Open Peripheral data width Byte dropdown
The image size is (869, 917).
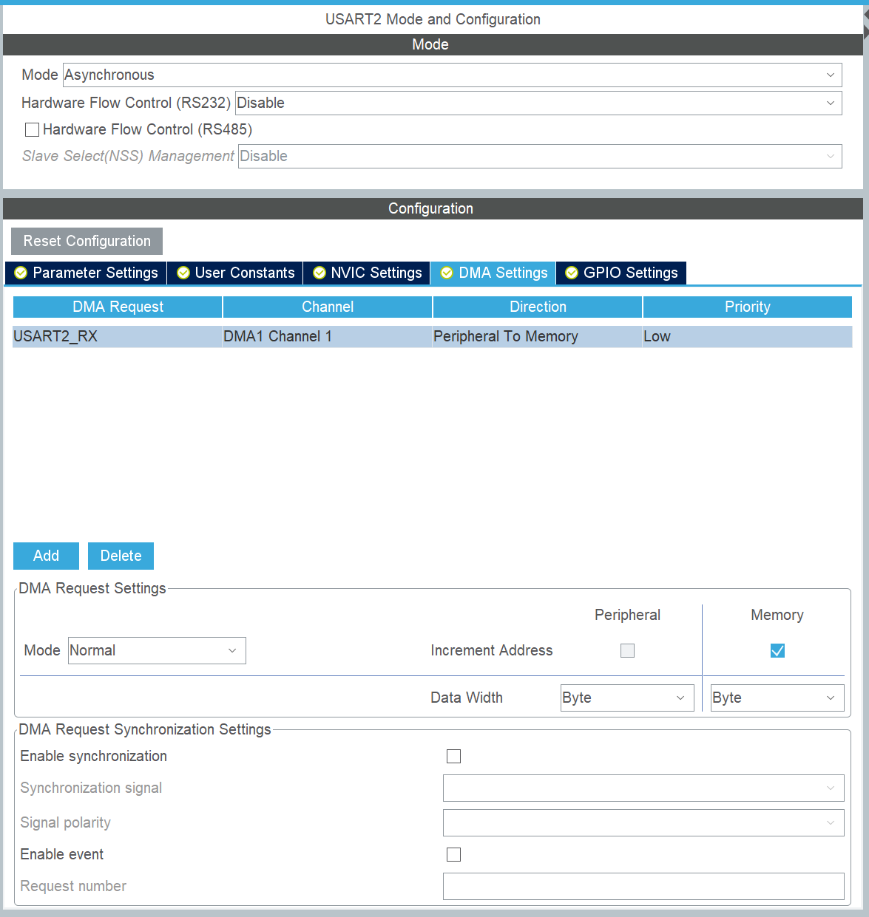click(627, 698)
